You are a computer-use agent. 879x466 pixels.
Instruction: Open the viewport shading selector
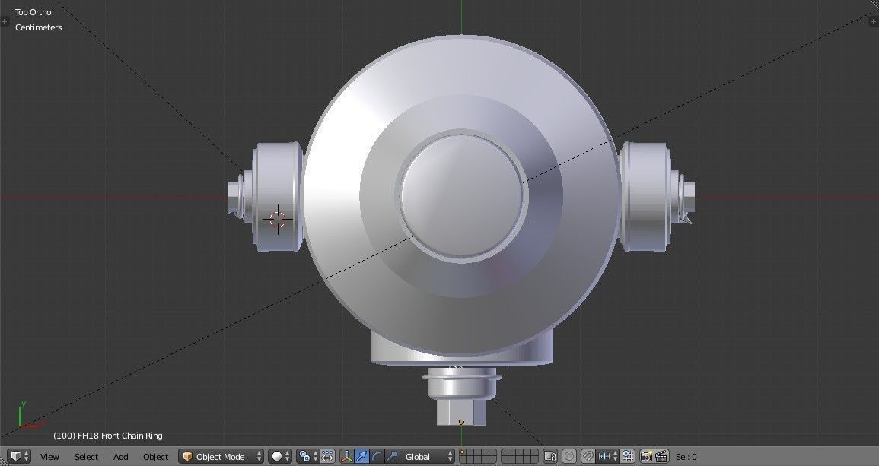tap(280, 456)
